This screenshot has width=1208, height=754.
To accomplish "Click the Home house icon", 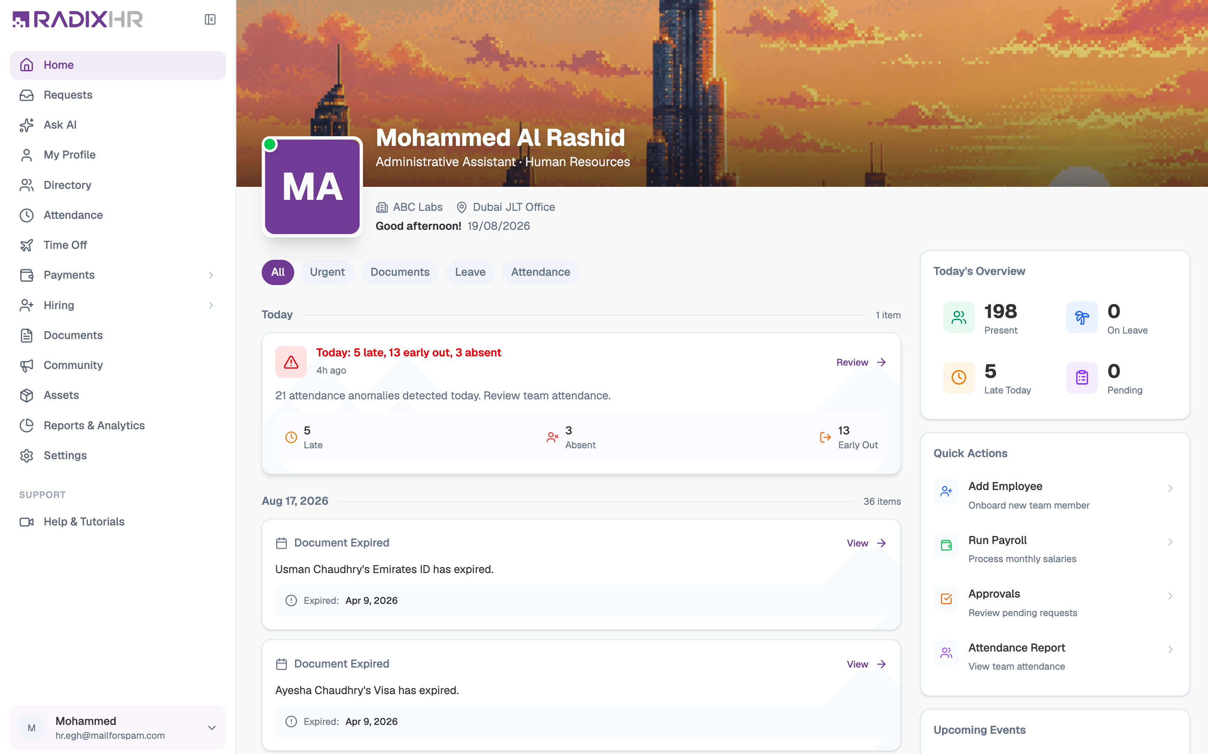I will [x=27, y=65].
